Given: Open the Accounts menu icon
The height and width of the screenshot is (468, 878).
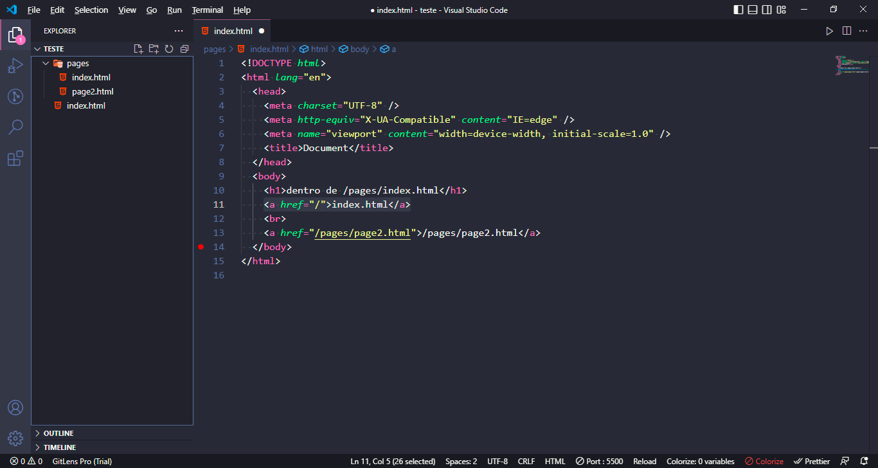Looking at the screenshot, I should (15, 408).
